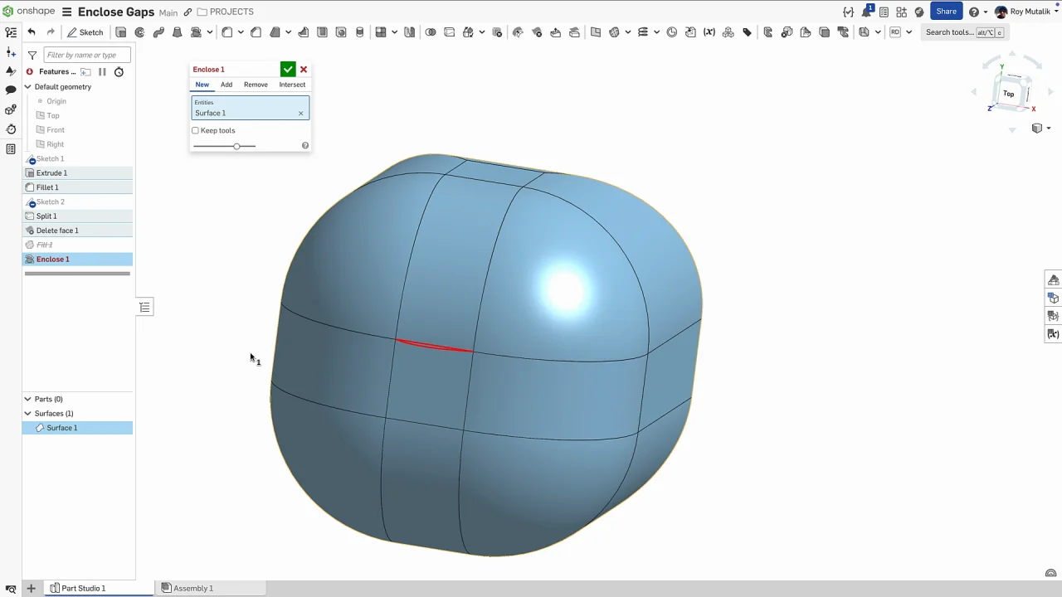1062x597 pixels.
Task: Expand the Parts (0) section
Action: [27, 400]
